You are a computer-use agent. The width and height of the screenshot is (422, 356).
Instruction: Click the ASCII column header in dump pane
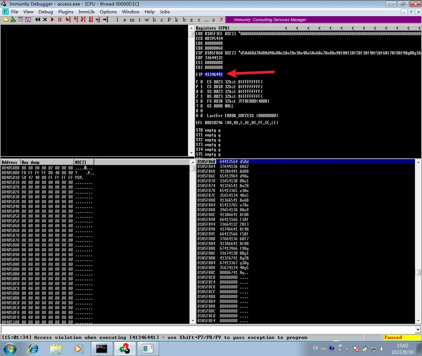pos(84,162)
